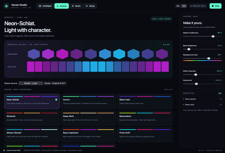The width and height of the screenshot is (225, 153).
Task: Click the Govee Studio waveform logo
Action: (x=6, y=6)
